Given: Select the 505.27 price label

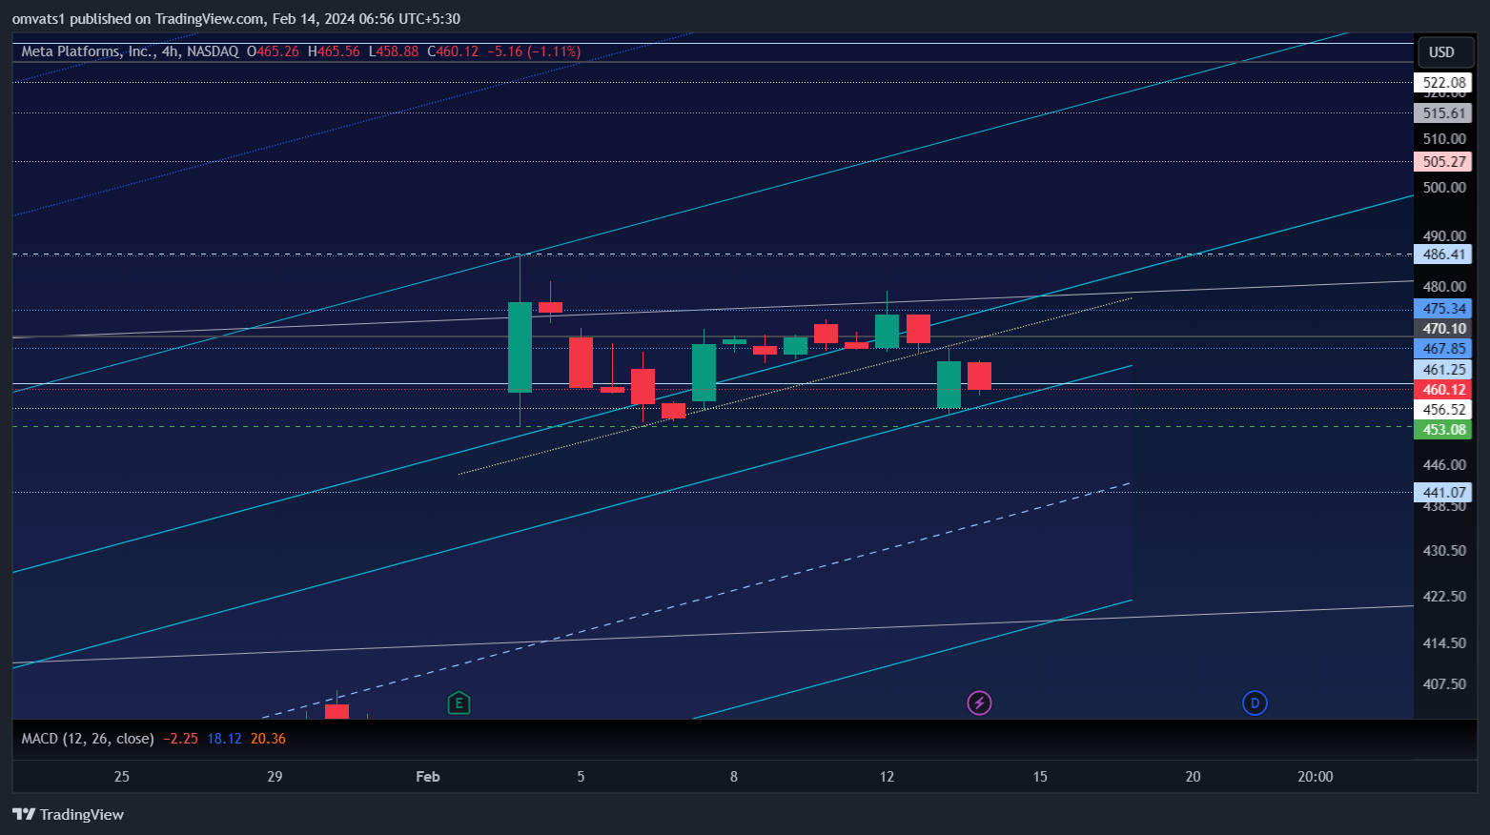Looking at the screenshot, I should click(1443, 162).
